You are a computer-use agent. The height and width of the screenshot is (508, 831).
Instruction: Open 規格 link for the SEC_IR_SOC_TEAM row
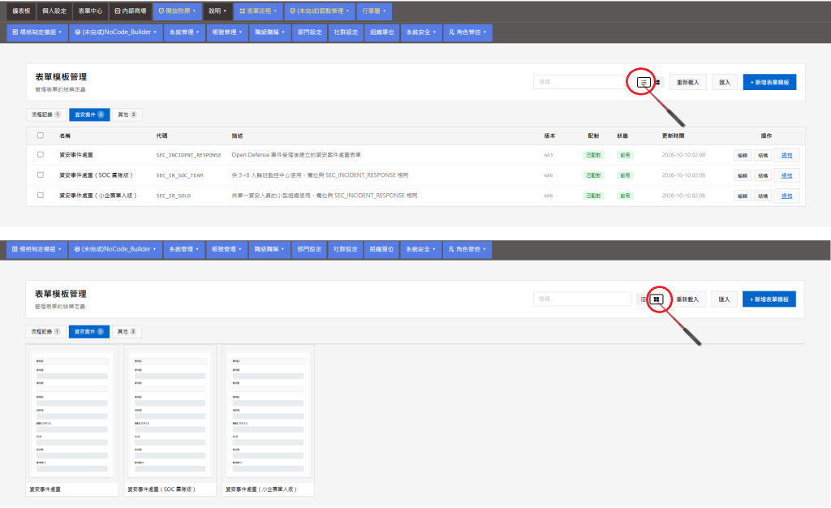click(x=786, y=175)
